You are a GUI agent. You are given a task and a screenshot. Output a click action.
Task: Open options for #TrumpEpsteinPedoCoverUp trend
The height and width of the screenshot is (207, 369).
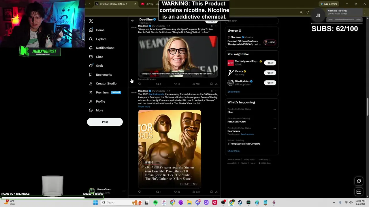coord(274,141)
